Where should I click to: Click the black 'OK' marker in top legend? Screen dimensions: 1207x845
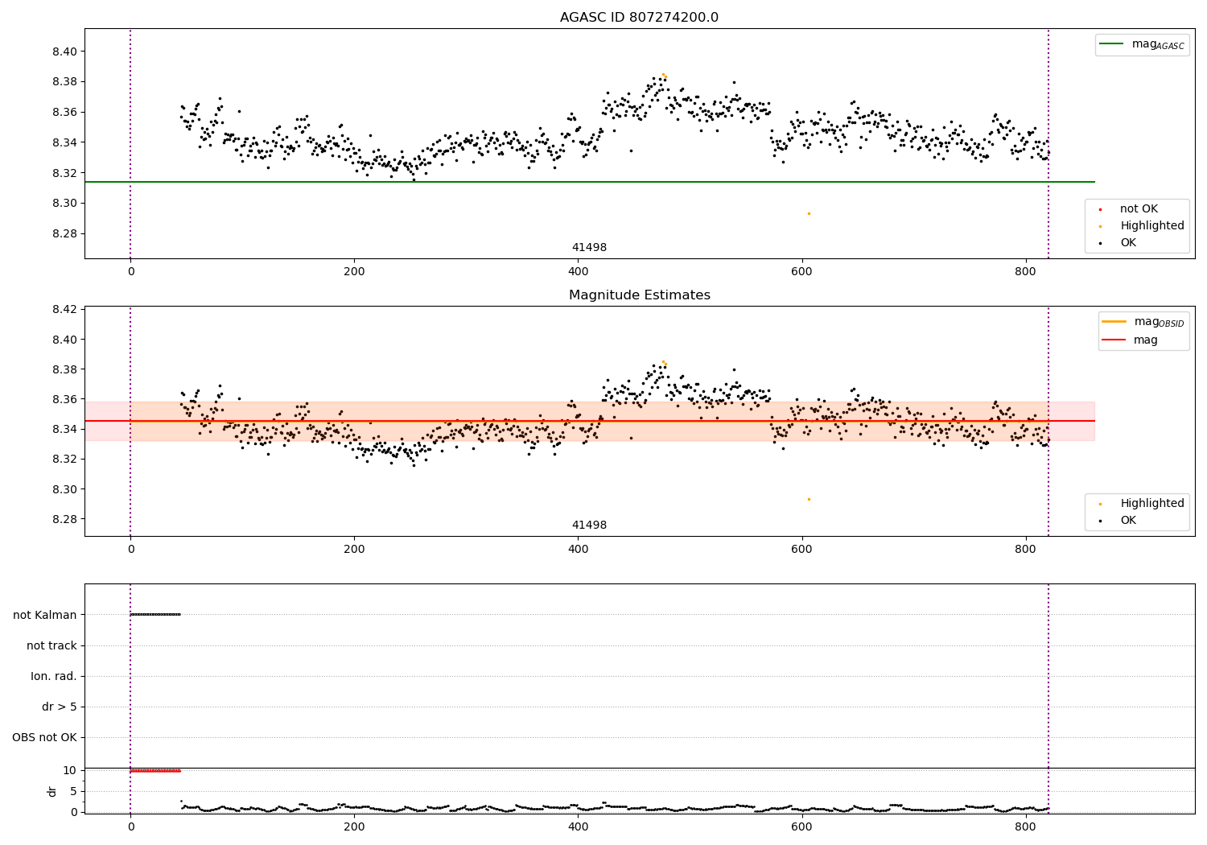point(1100,243)
